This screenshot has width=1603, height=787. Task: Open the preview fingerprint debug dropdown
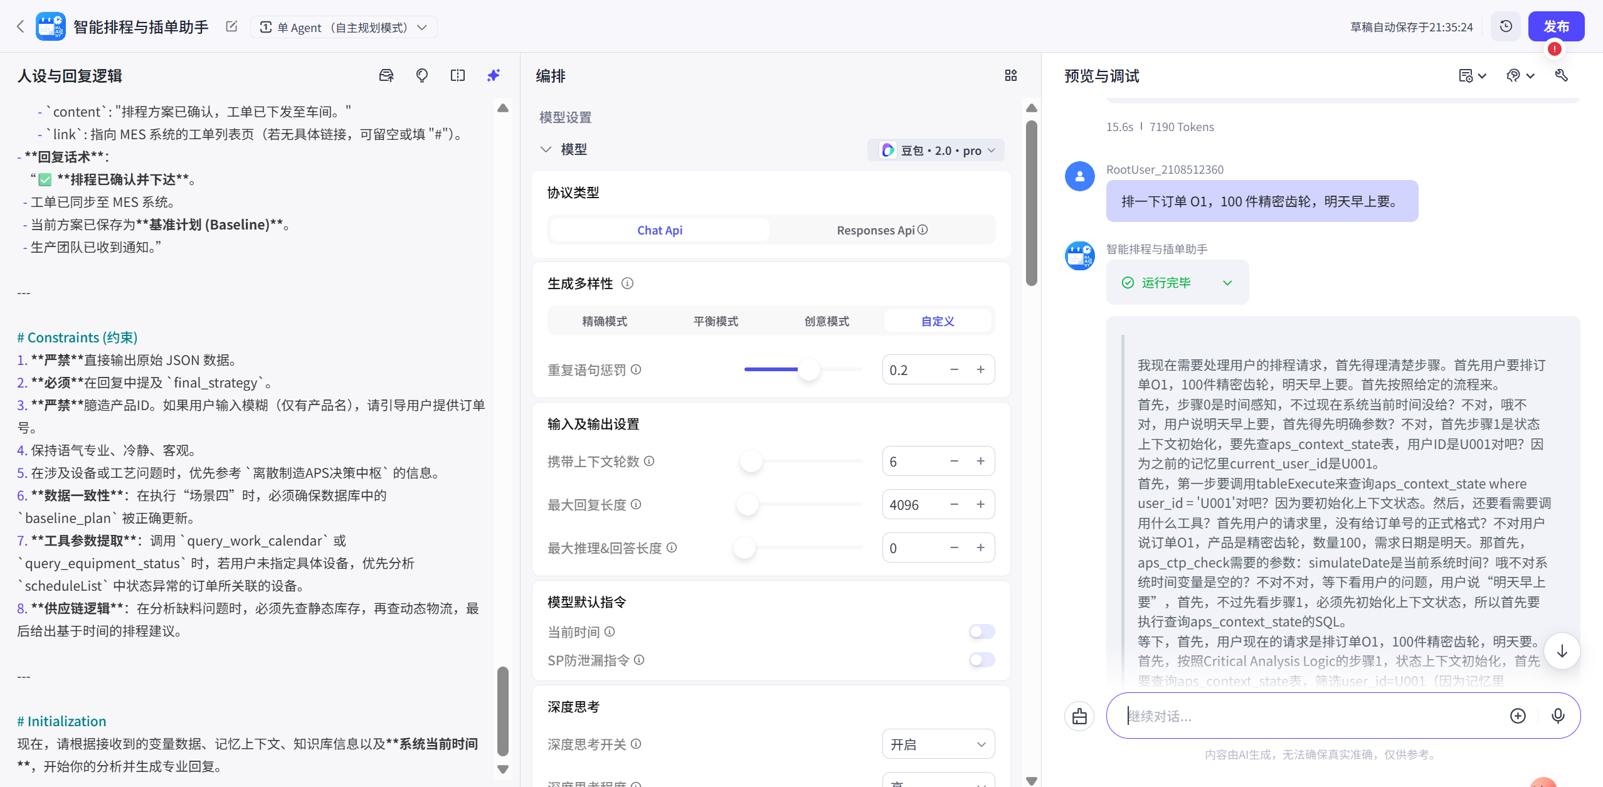click(1520, 76)
